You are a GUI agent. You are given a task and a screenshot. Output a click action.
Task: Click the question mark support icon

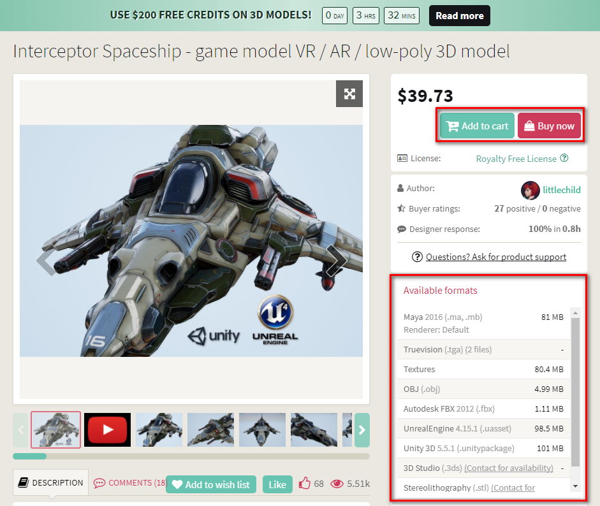coord(417,257)
